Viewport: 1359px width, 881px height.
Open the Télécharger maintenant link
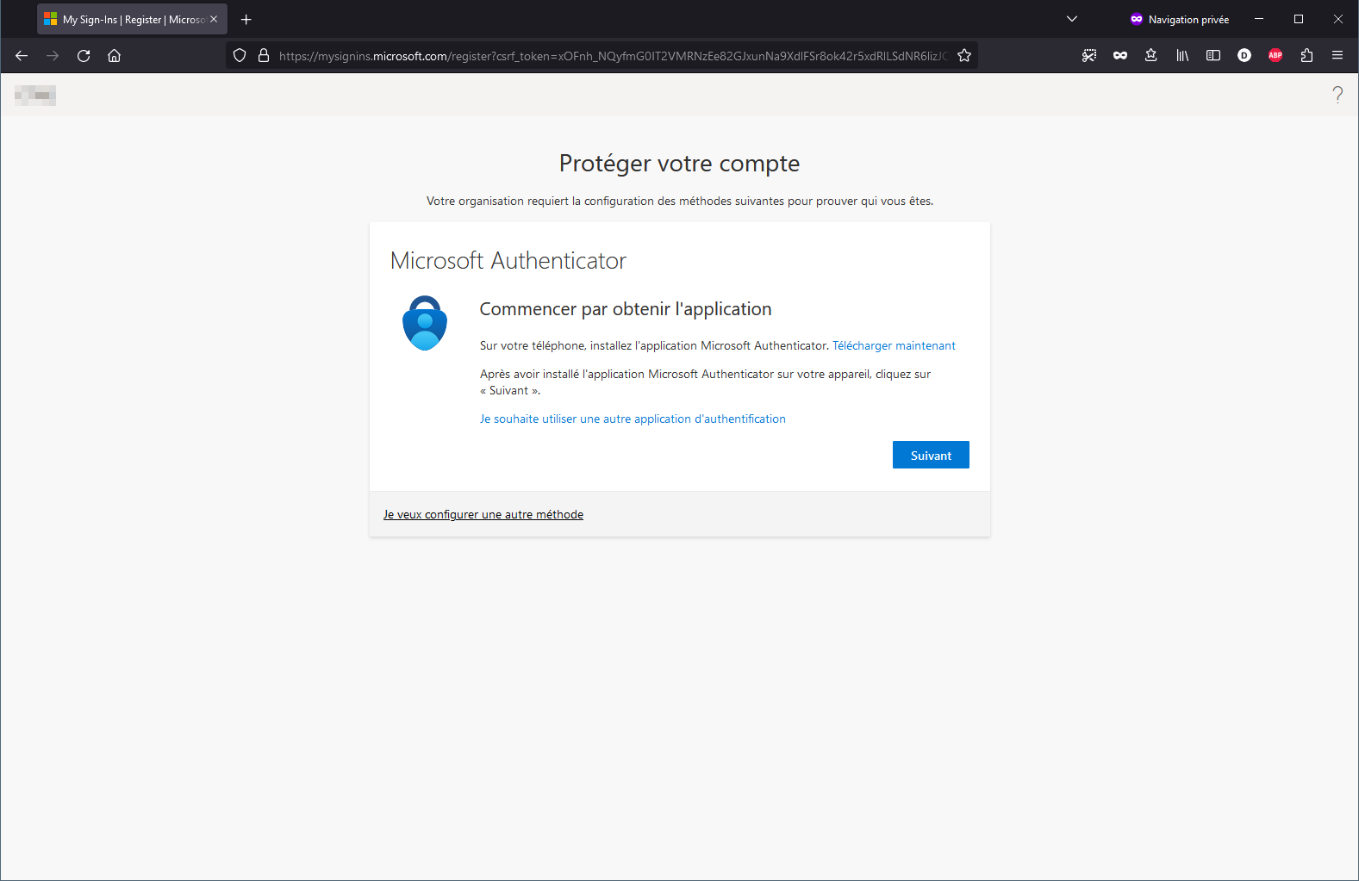tap(894, 345)
